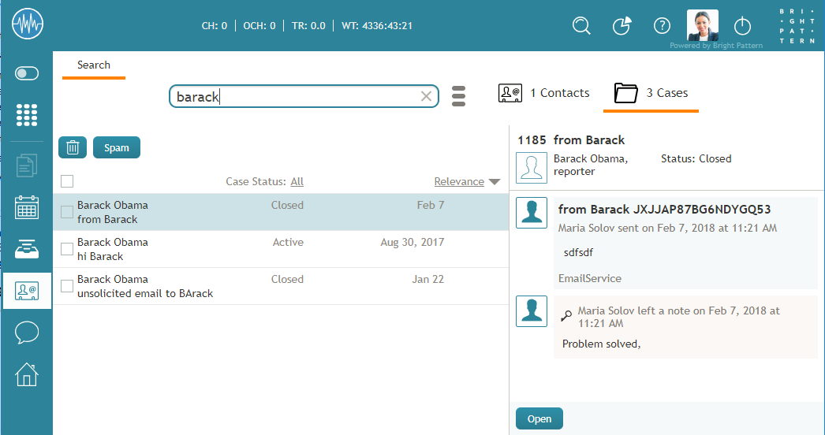This screenshot has width=825, height=435.
Task: Open the calendar icon in sidebar
Action: pos(27,207)
